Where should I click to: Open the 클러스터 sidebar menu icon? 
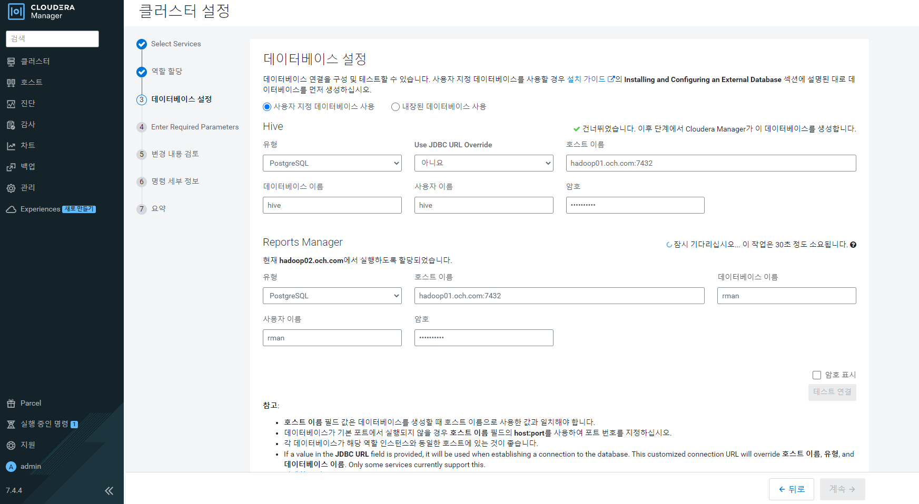click(x=11, y=62)
